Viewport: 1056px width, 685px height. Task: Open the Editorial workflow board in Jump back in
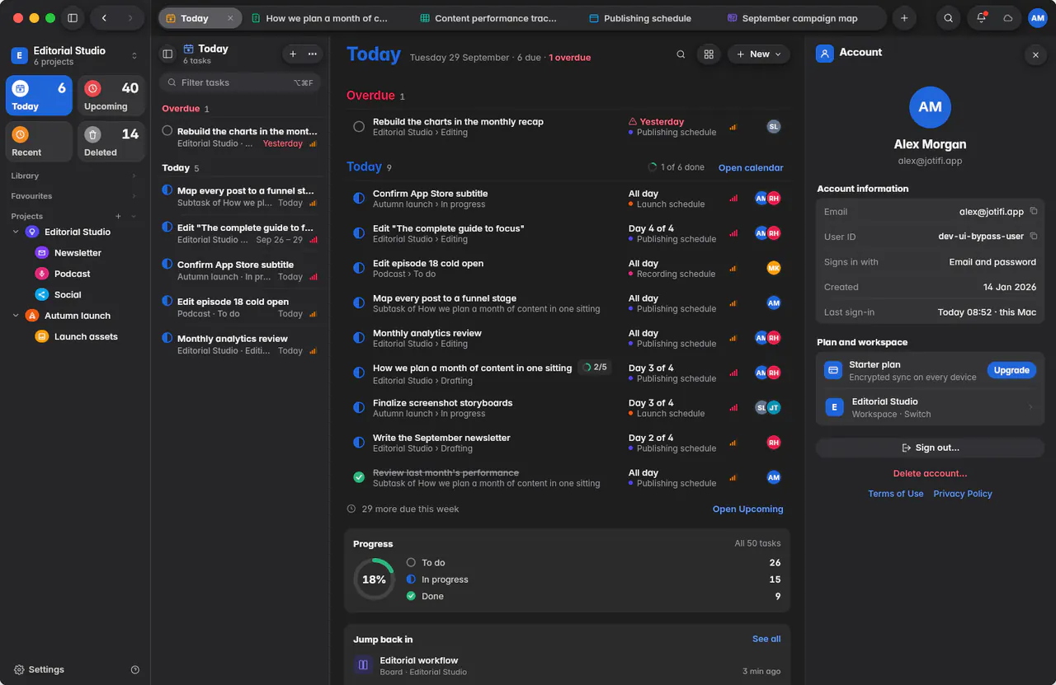click(567, 666)
